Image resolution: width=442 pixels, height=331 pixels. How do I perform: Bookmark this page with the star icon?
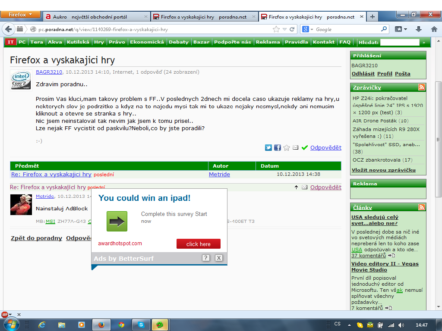click(x=276, y=29)
